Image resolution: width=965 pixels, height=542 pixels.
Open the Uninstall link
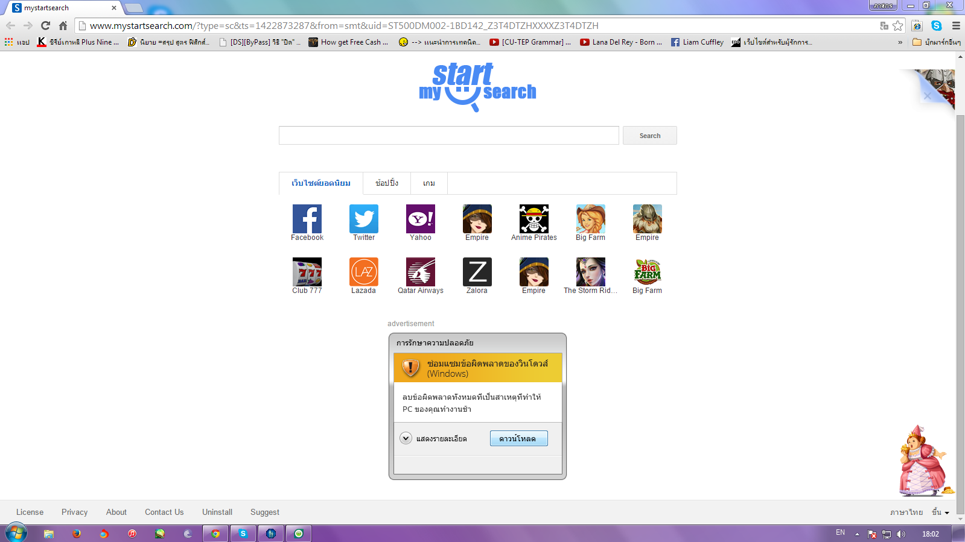pyautogui.click(x=217, y=512)
